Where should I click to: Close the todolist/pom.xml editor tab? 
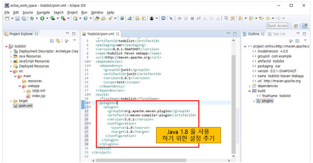[x=118, y=34]
